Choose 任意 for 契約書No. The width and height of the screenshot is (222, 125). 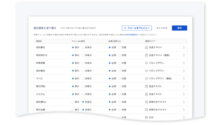coord(120,102)
